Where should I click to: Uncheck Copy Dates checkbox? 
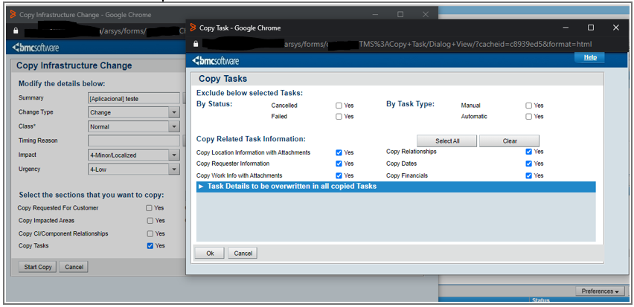click(528, 164)
